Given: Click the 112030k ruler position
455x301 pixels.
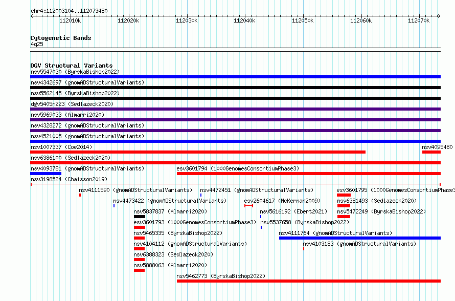Looking at the screenshot, I should pyautogui.click(x=187, y=20).
